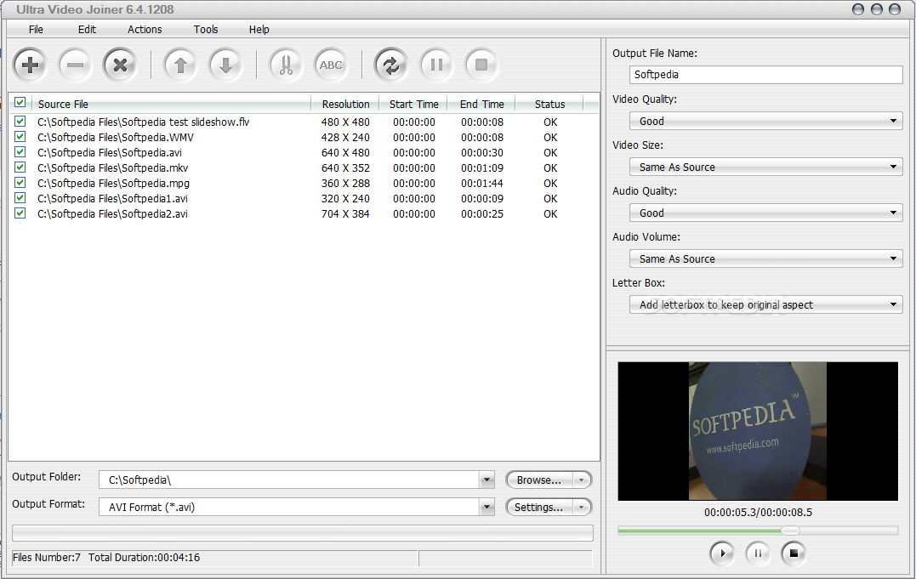Uncheck Softpedia test slideshow.flv
Image resolution: width=916 pixels, height=579 pixels.
[20, 122]
